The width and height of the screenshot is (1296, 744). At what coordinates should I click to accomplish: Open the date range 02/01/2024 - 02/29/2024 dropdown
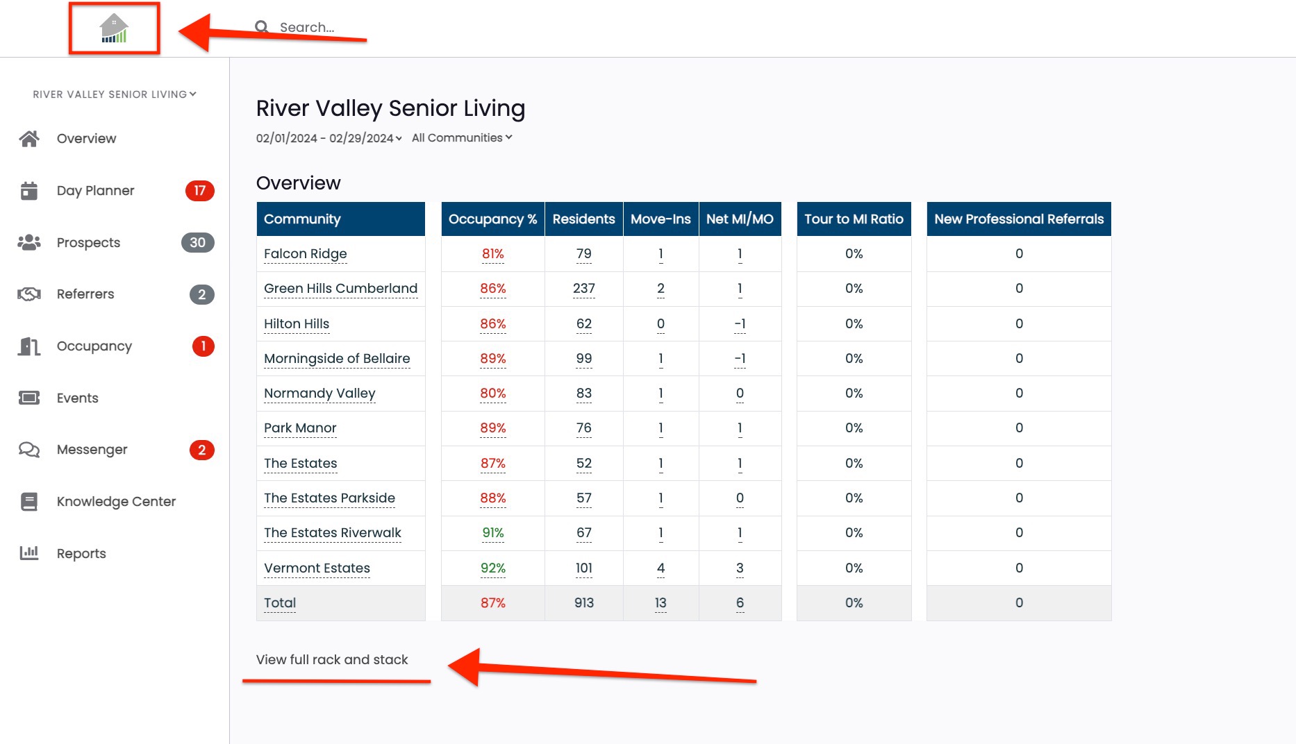click(x=329, y=138)
